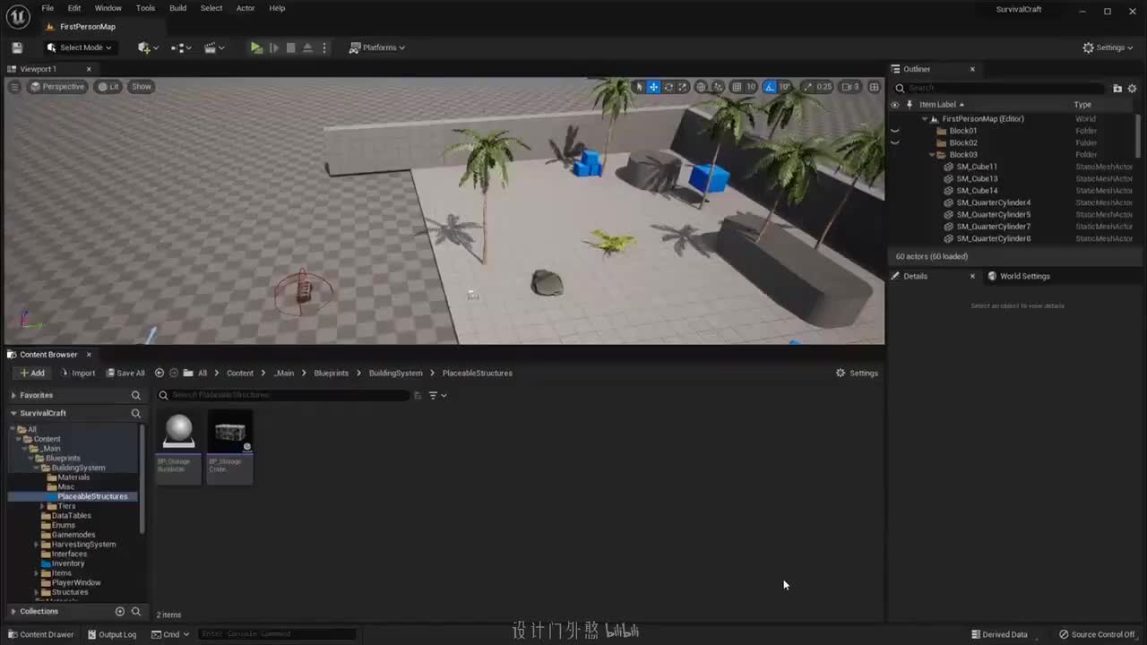Click the Lit view mode button
The height and width of the screenshot is (645, 1147).
108,87
